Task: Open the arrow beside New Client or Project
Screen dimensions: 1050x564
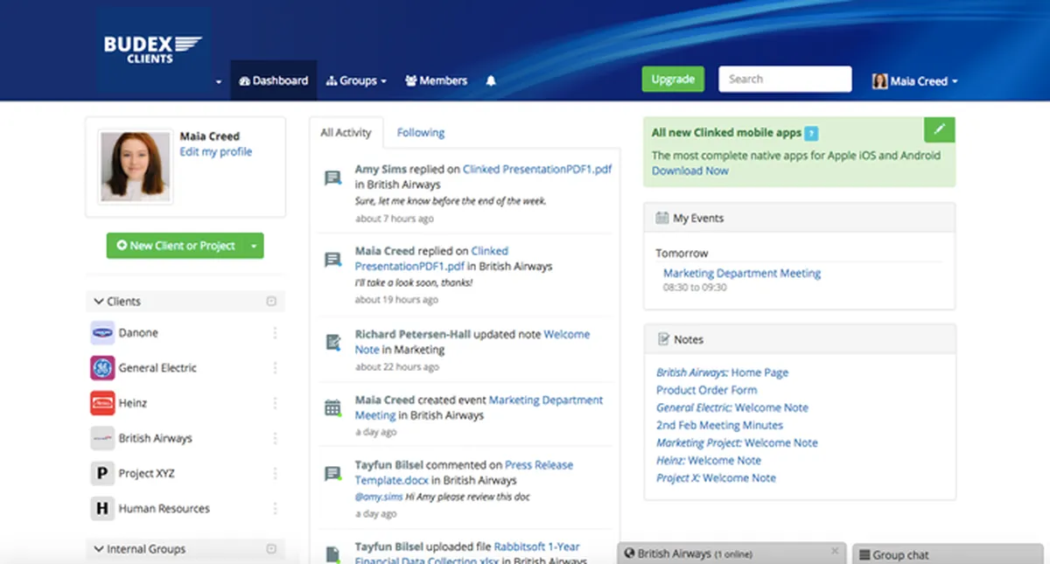Action: [x=254, y=246]
